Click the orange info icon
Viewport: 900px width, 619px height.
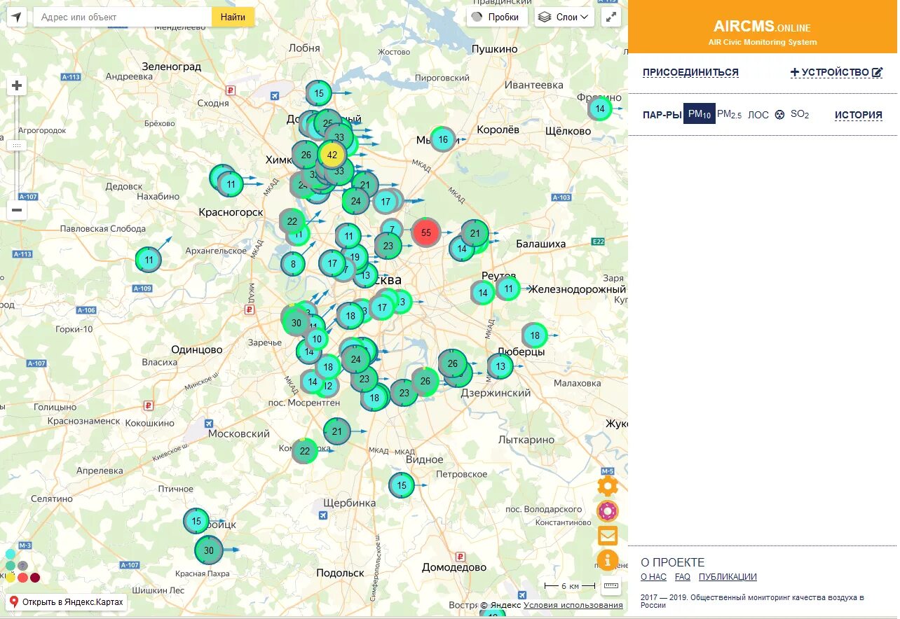[x=608, y=560]
